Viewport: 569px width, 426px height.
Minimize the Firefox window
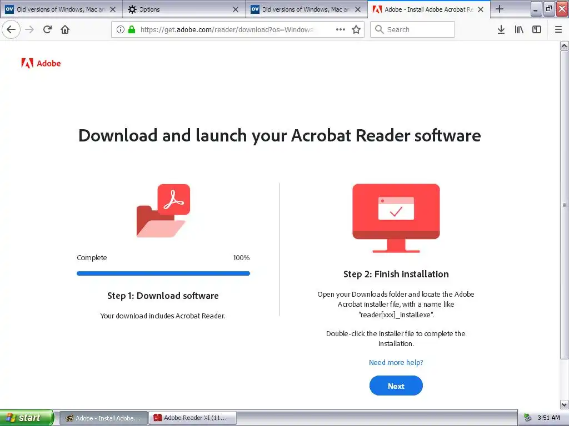coord(536,9)
